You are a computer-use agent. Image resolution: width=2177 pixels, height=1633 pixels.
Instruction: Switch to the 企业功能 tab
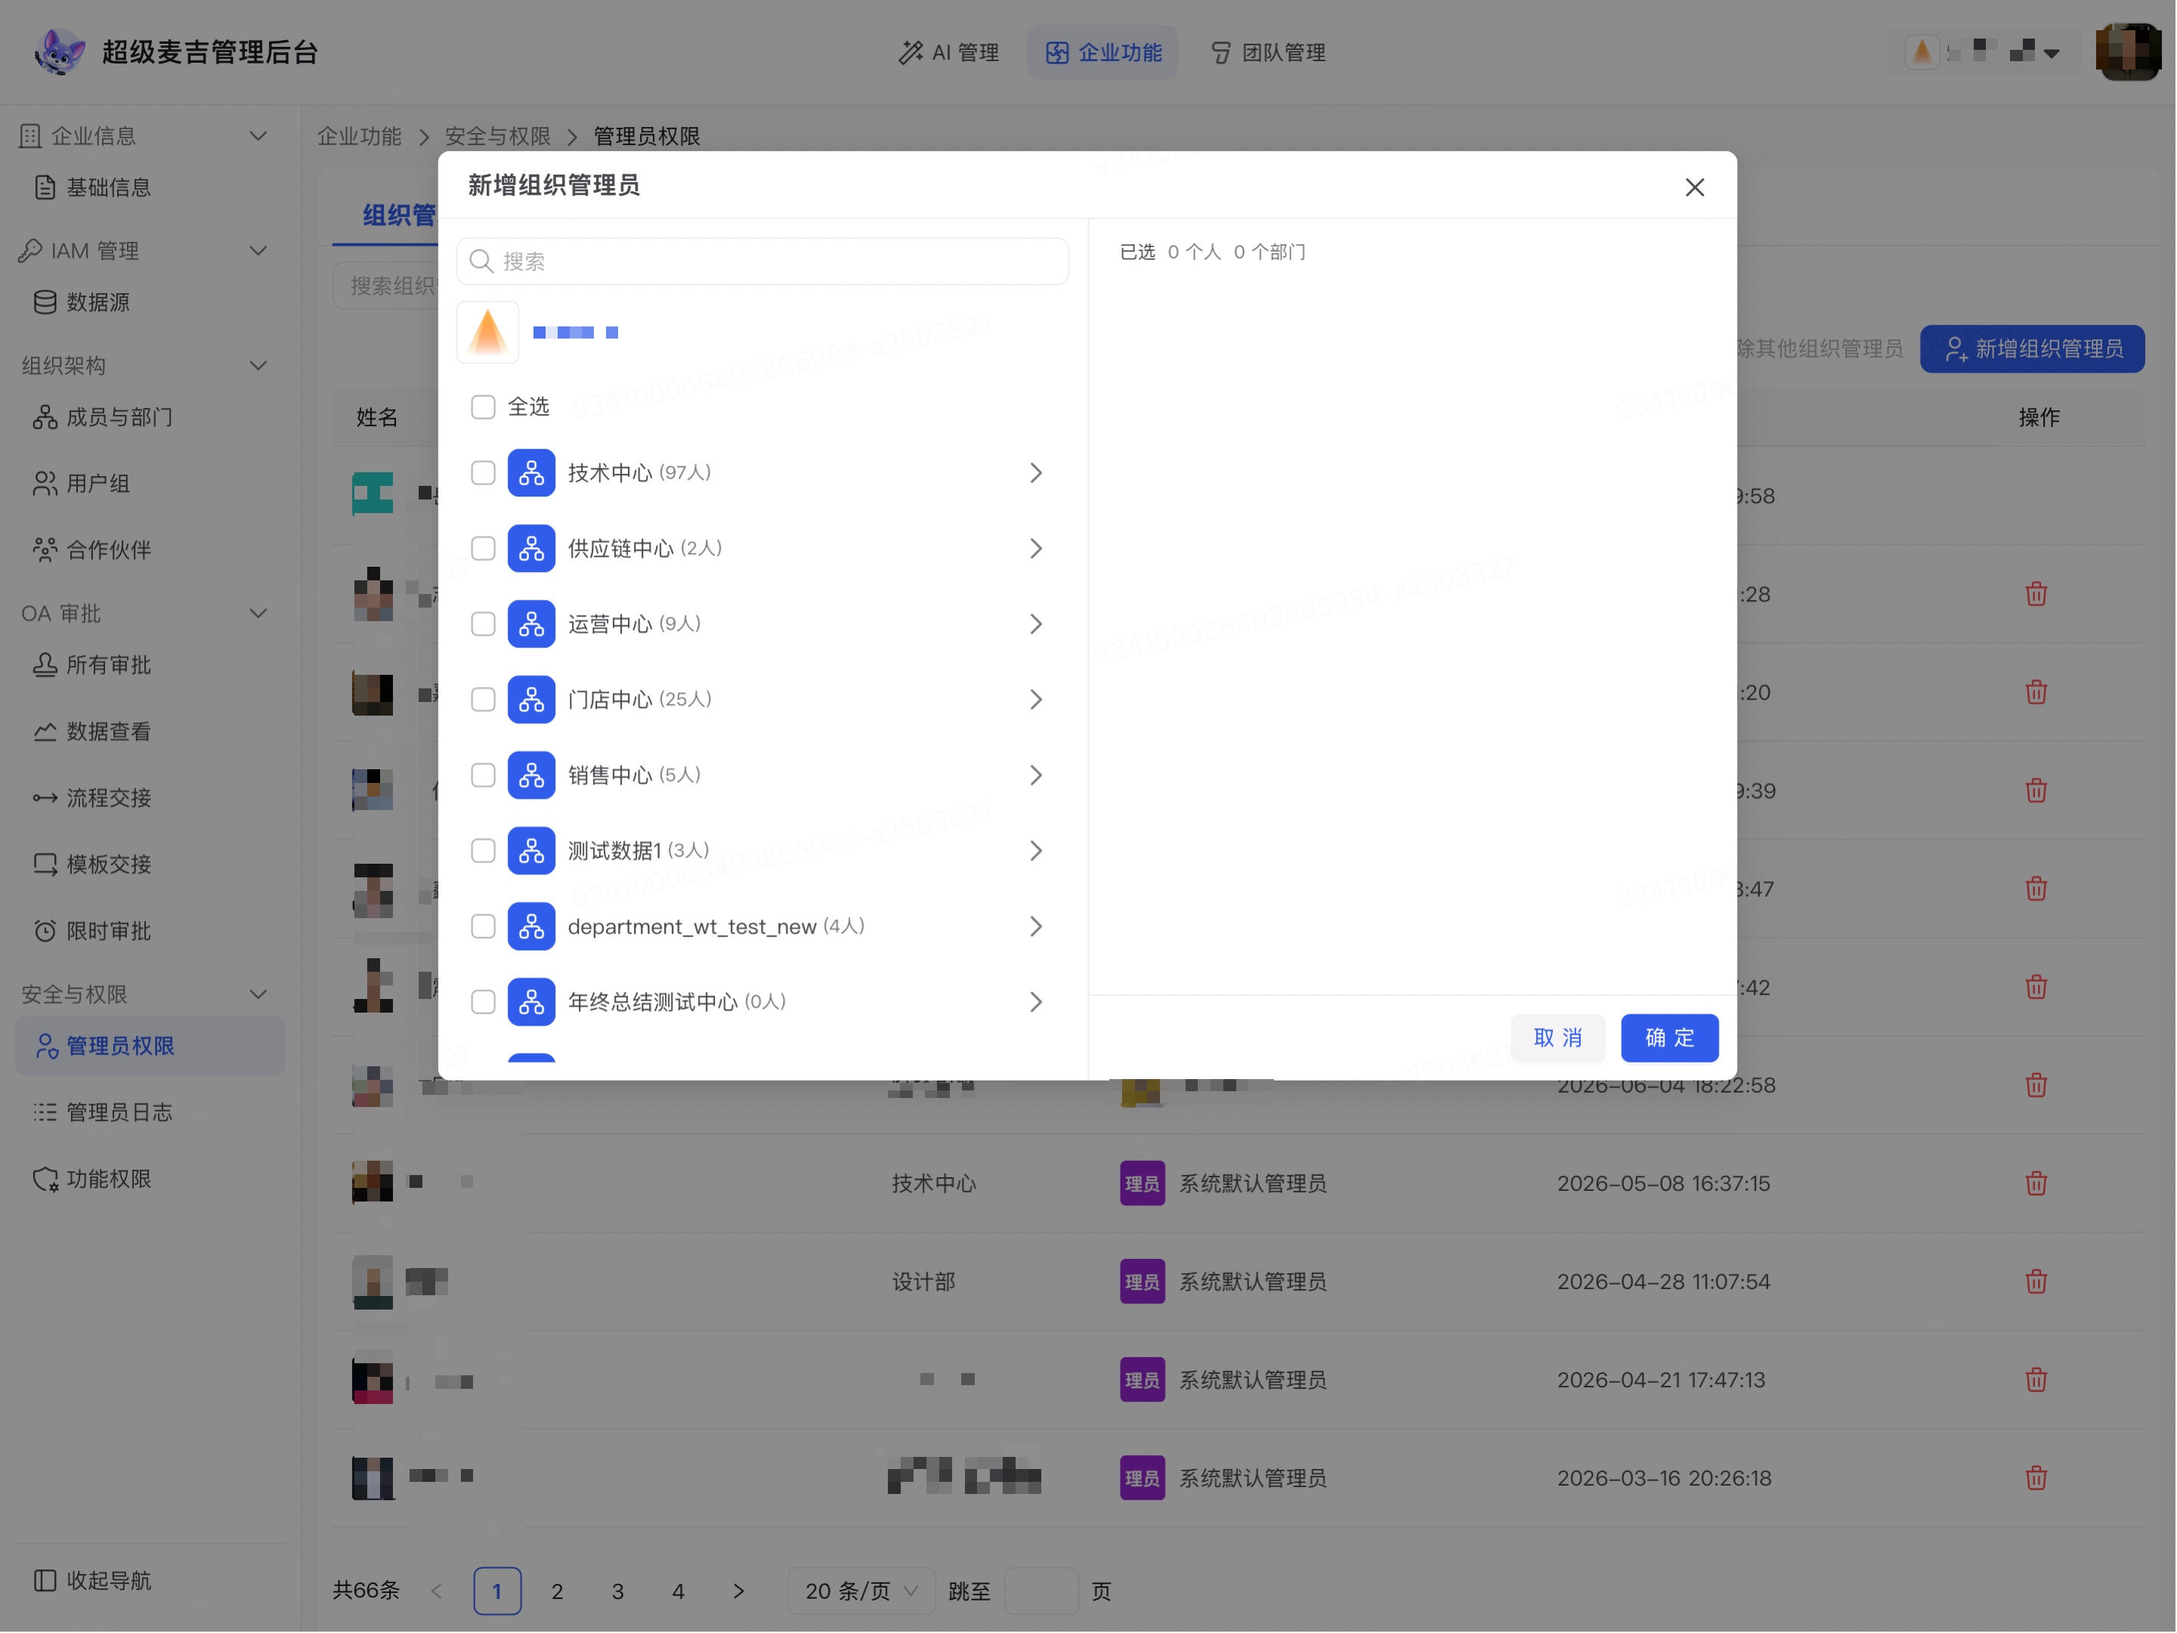(1103, 52)
